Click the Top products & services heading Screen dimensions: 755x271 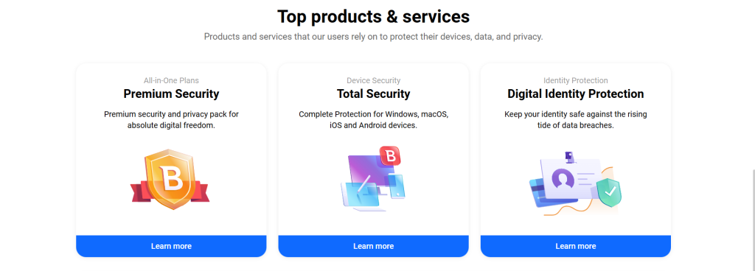click(374, 17)
